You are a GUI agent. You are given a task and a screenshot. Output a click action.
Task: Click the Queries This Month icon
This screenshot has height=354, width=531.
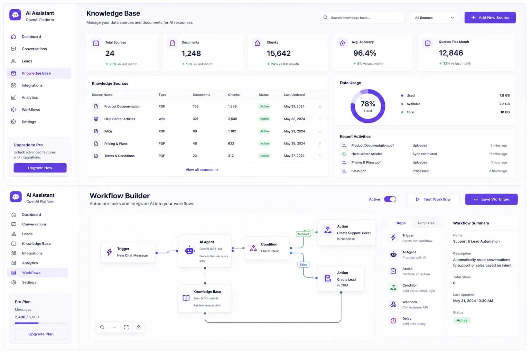click(428, 43)
